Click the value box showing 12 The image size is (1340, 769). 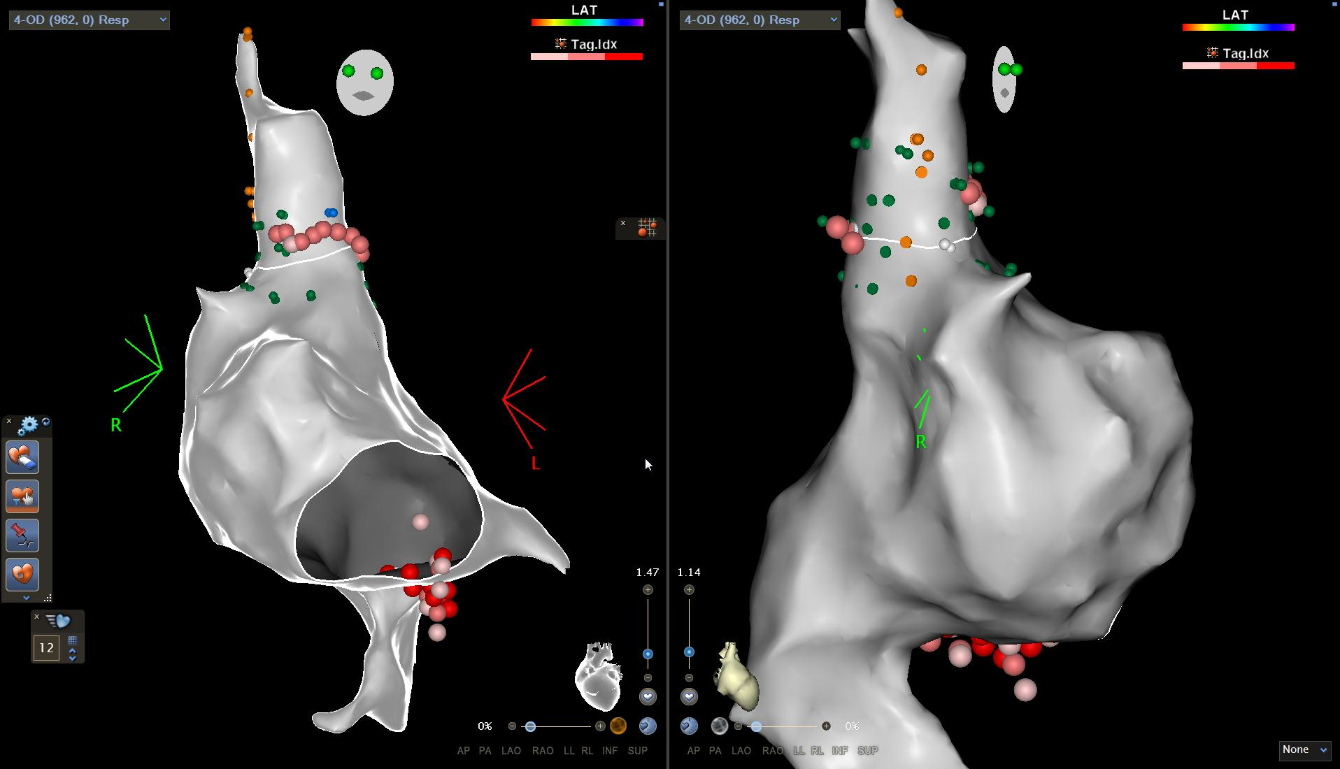pyautogui.click(x=46, y=648)
